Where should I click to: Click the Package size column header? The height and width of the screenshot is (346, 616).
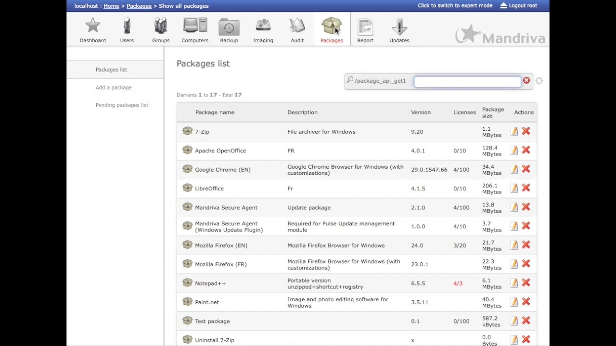[493, 112]
